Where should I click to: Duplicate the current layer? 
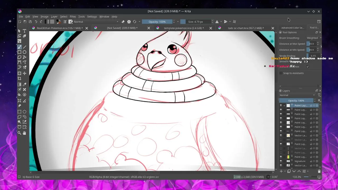(289, 171)
